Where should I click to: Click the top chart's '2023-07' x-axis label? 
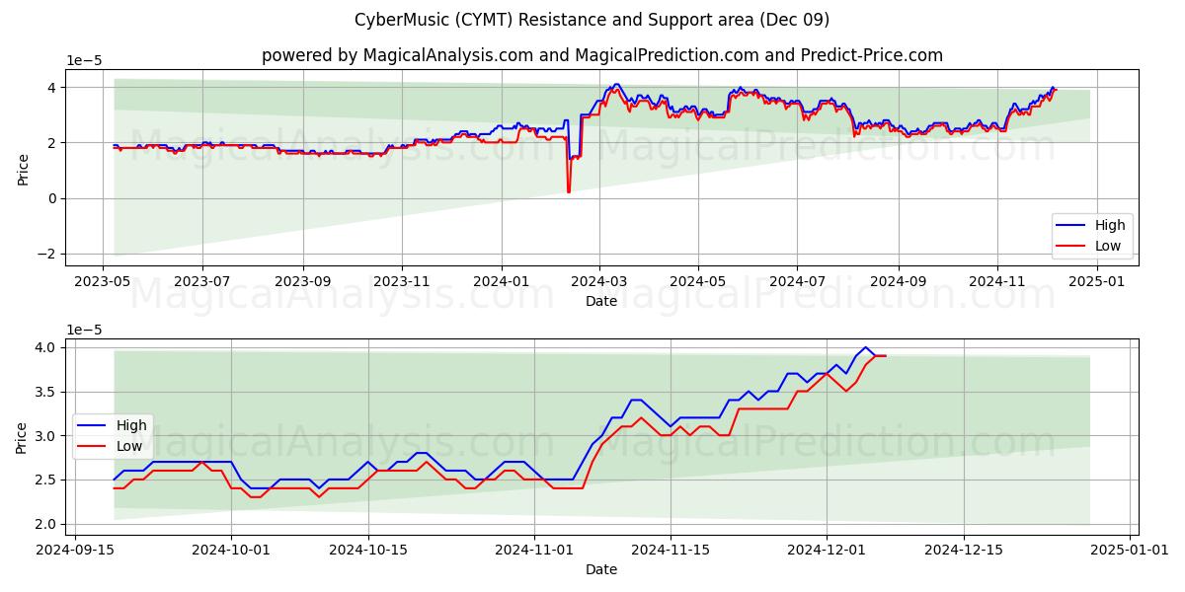coord(202,281)
